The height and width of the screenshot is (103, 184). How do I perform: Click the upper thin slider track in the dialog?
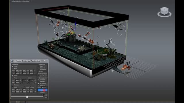point(27,95)
